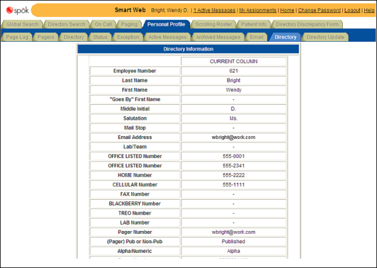Open the Archived Messages sub-tab

[218, 37]
